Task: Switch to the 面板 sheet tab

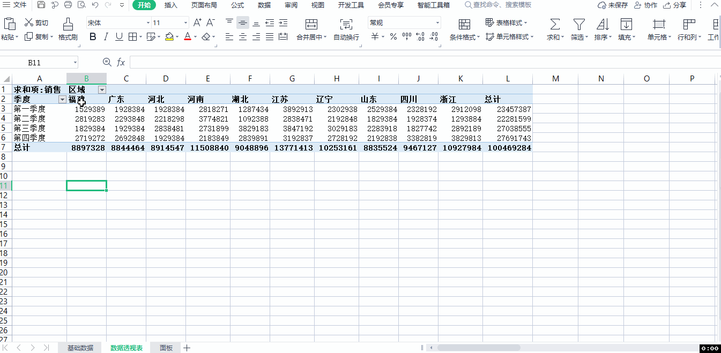Action: pyautogui.click(x=166, y=348)
